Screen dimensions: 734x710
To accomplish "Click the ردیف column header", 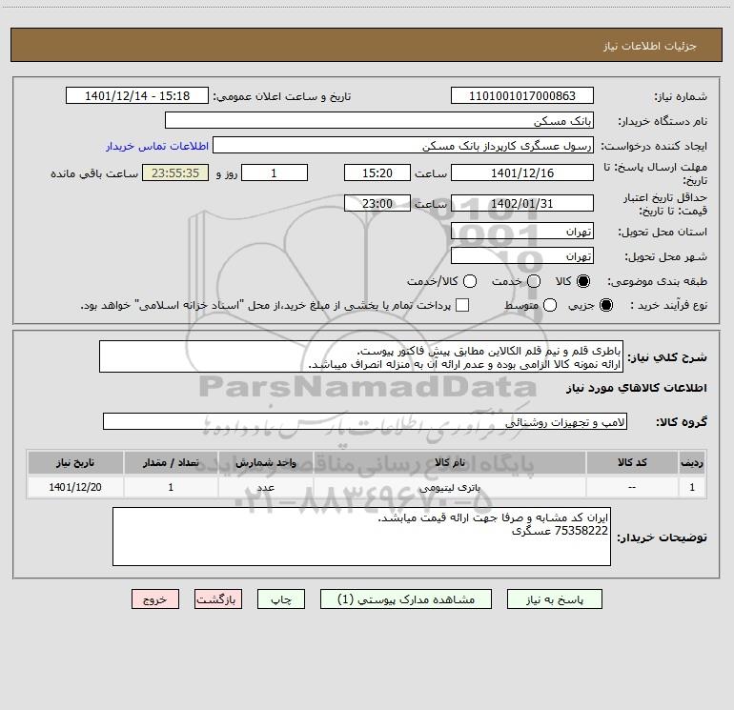I will (x=692, y=462).
